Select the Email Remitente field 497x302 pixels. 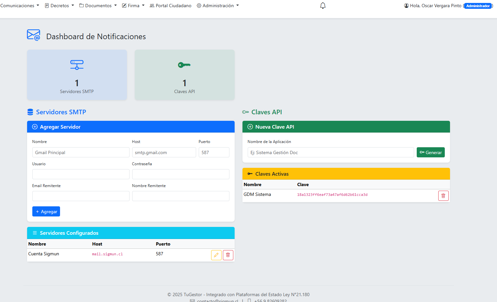[81, 196]
